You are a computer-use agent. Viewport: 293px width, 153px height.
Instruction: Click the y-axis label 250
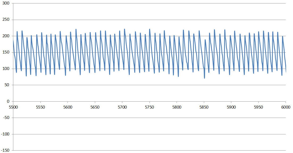6,20
